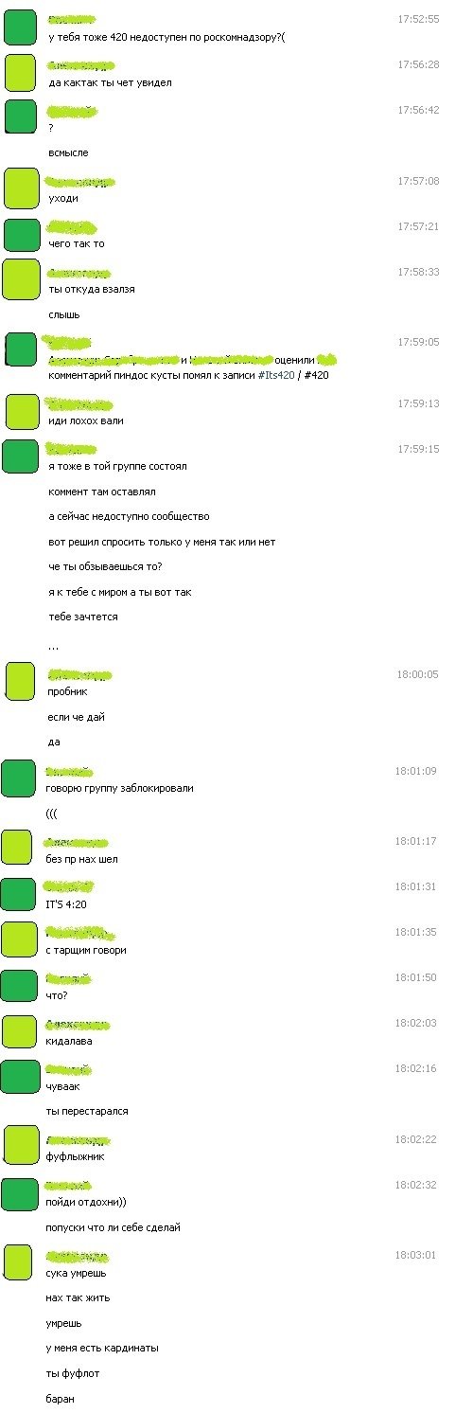Click the message text "с тарщим говори"
Screen dimensions: 455x1413
pos(86,950)
